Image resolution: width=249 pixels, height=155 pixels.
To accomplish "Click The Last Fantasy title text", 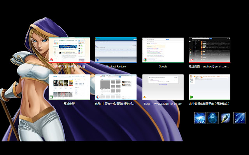I will [x=116, y=67].
